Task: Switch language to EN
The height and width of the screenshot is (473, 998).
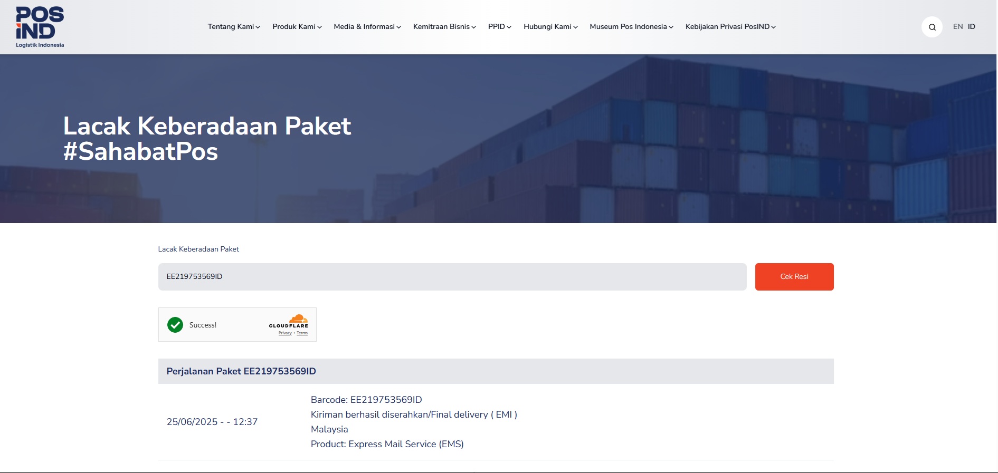Action: tap(958, 27)
